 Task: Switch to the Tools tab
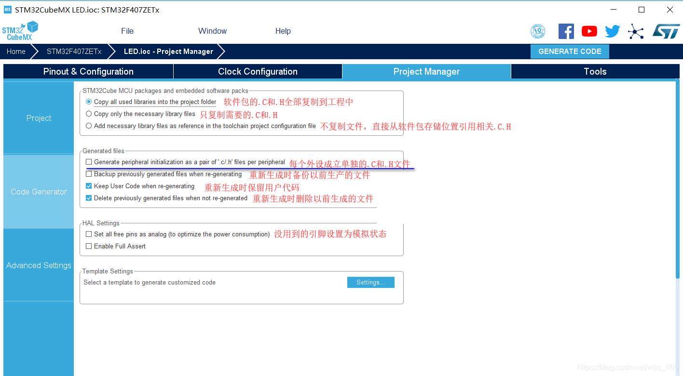click(595, 72)
